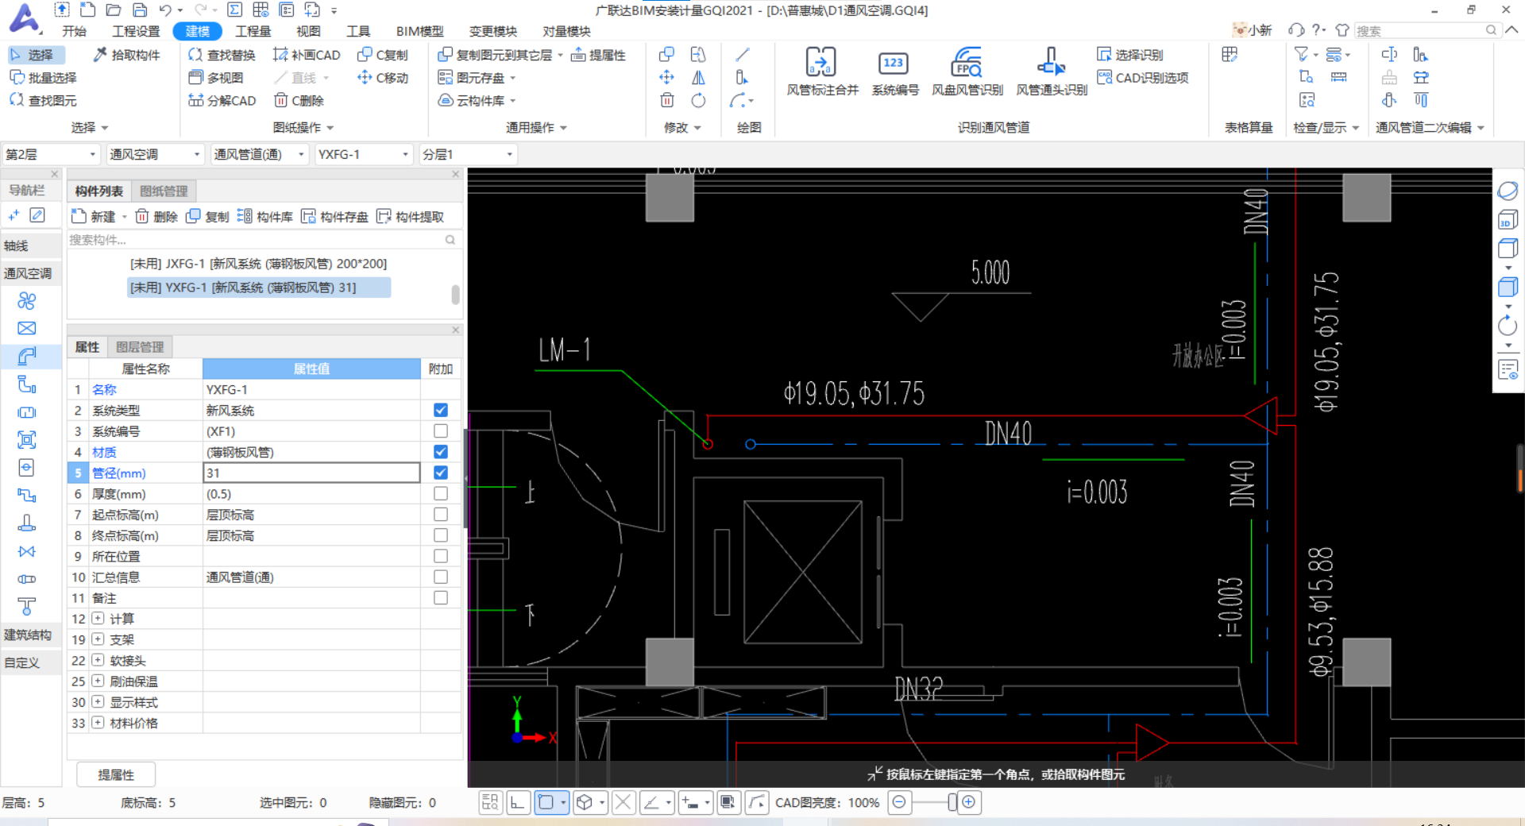Click the rotate tool in 修改 group
The image size is (1525, 826).
pos(698,101)
